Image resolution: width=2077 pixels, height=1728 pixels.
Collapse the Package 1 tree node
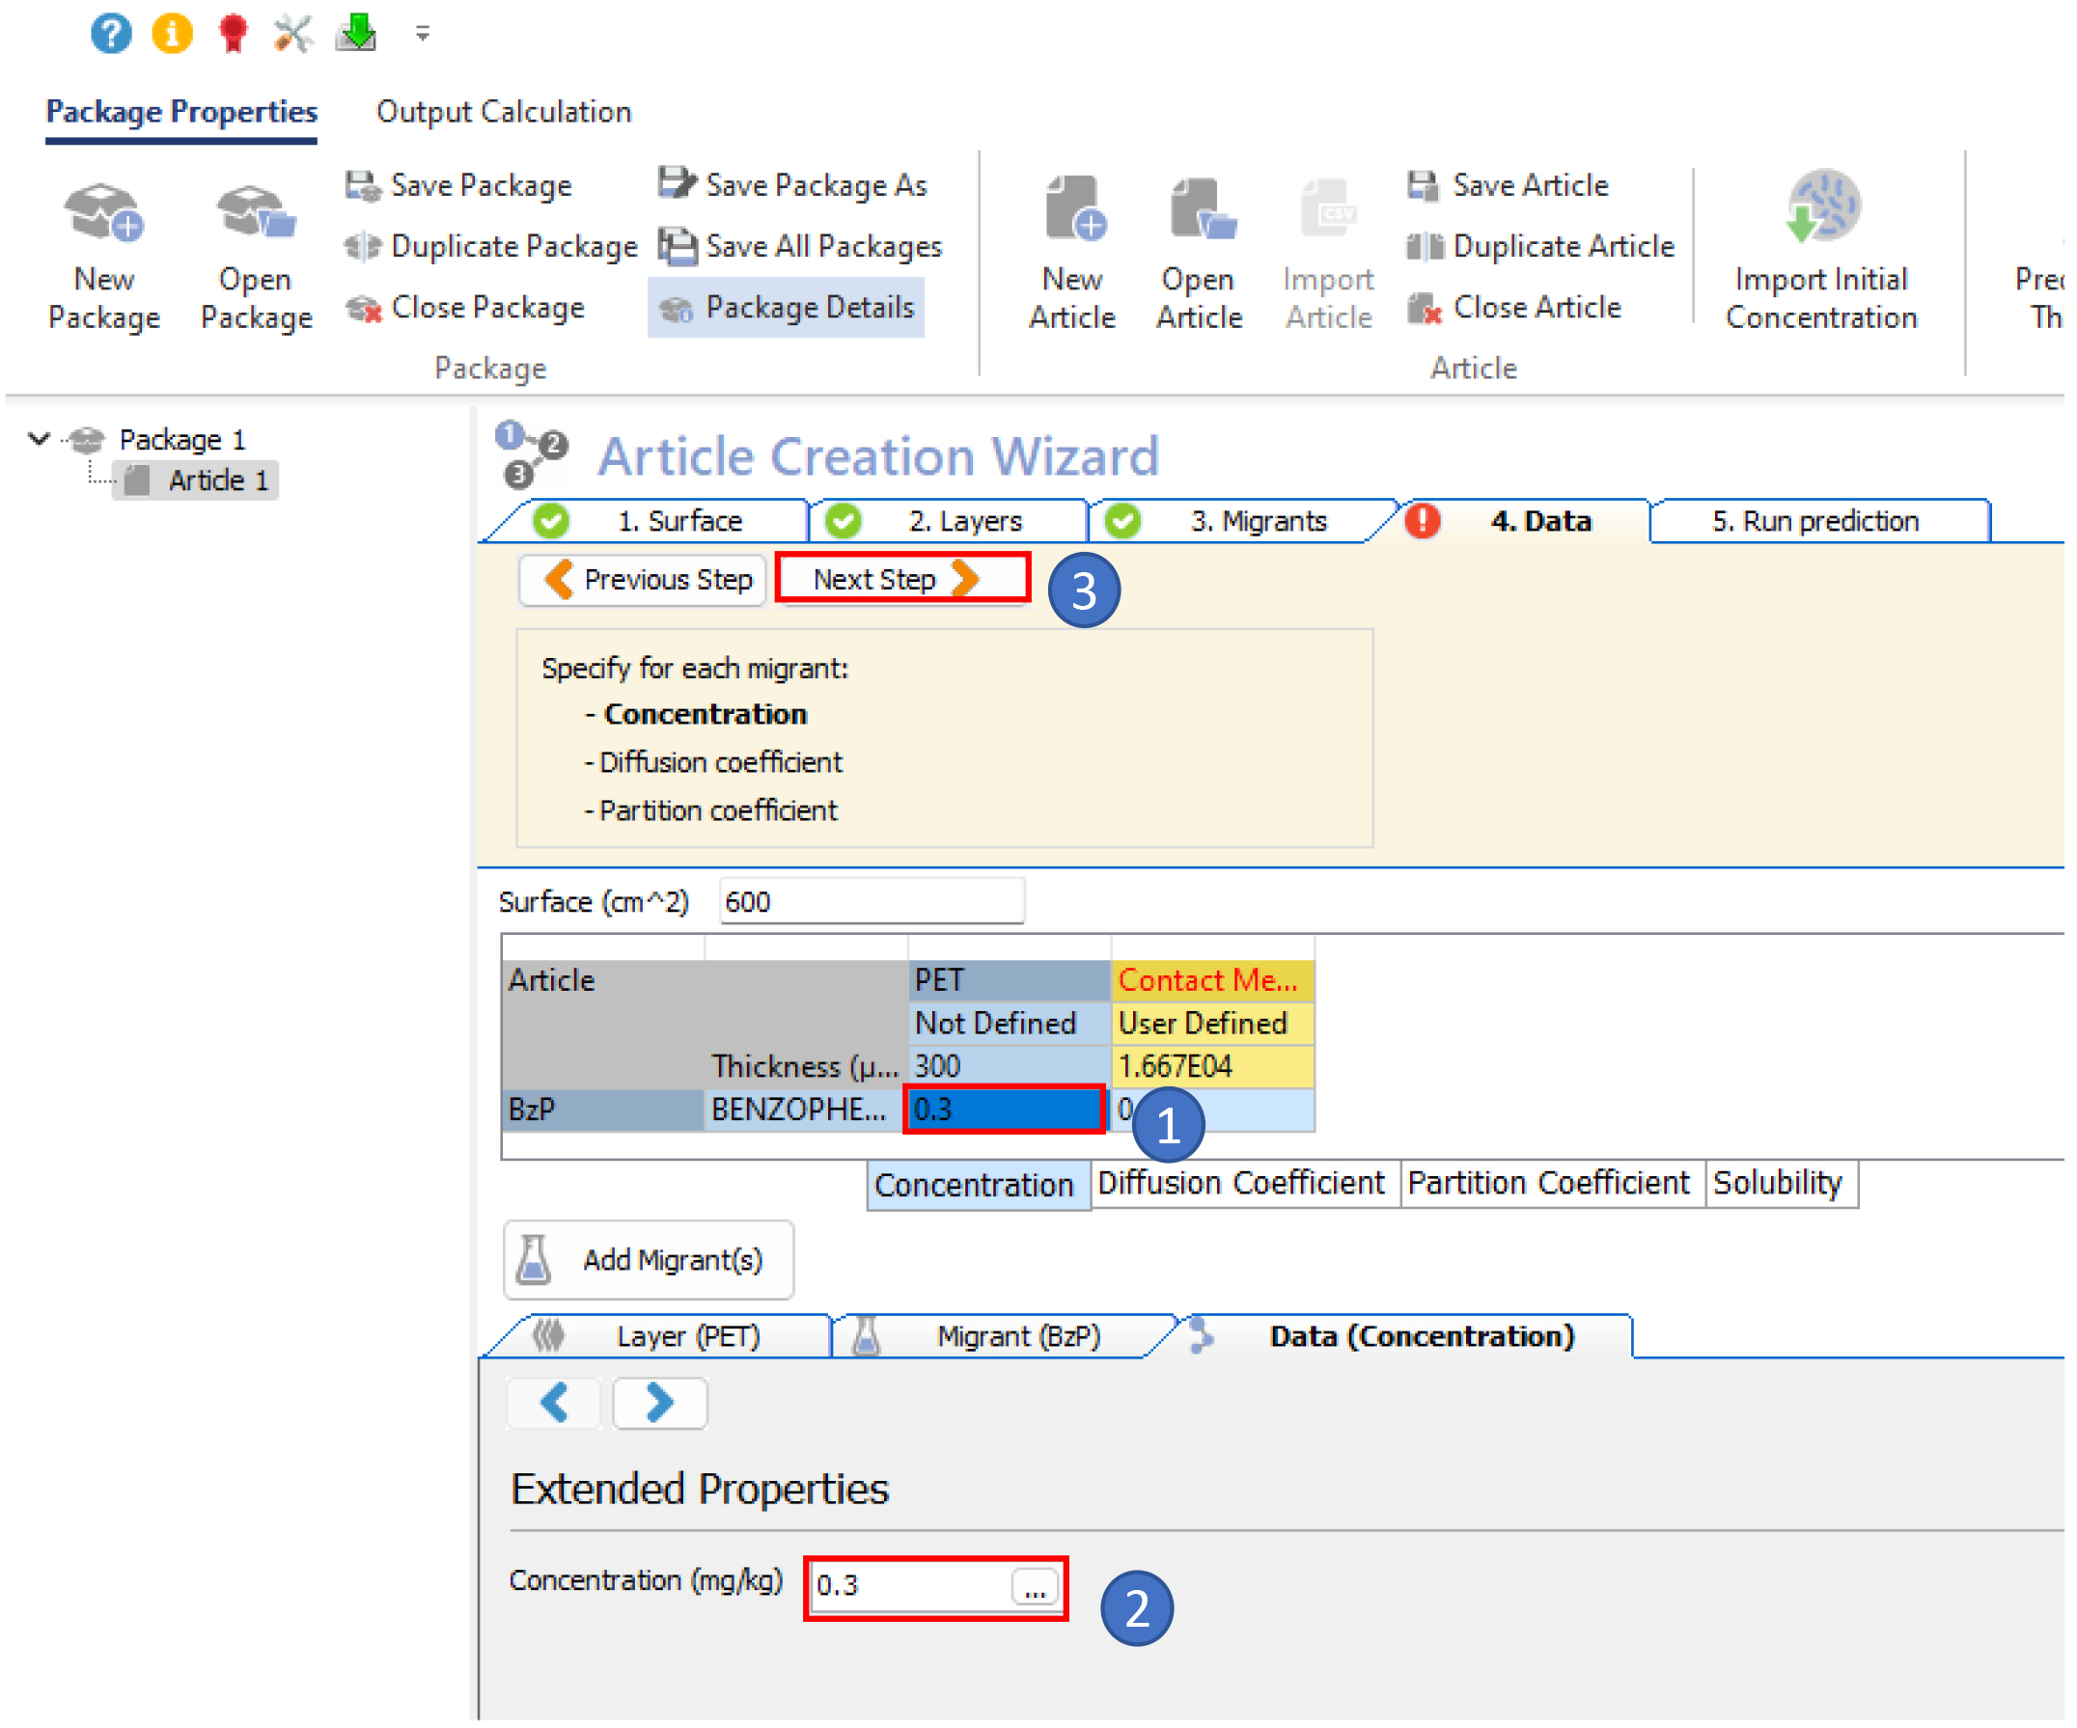[40, 438]
